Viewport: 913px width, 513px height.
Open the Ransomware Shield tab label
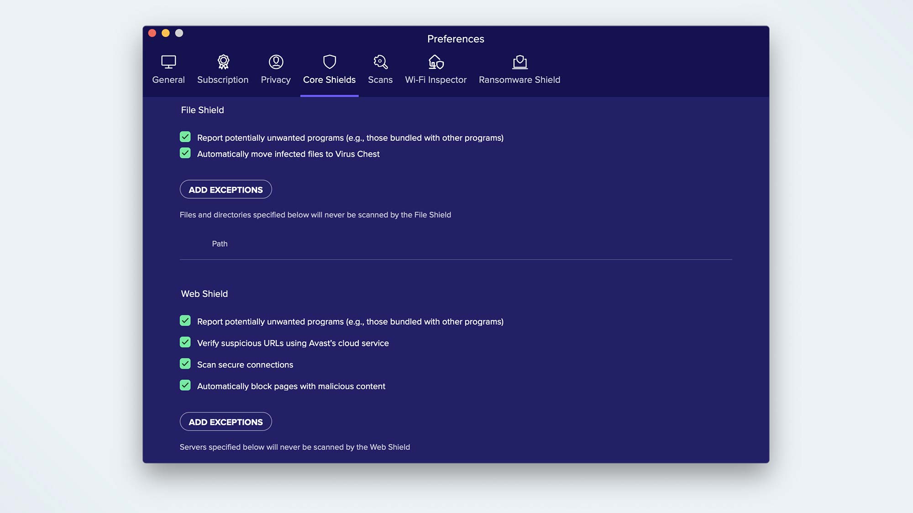coord(519,80)
